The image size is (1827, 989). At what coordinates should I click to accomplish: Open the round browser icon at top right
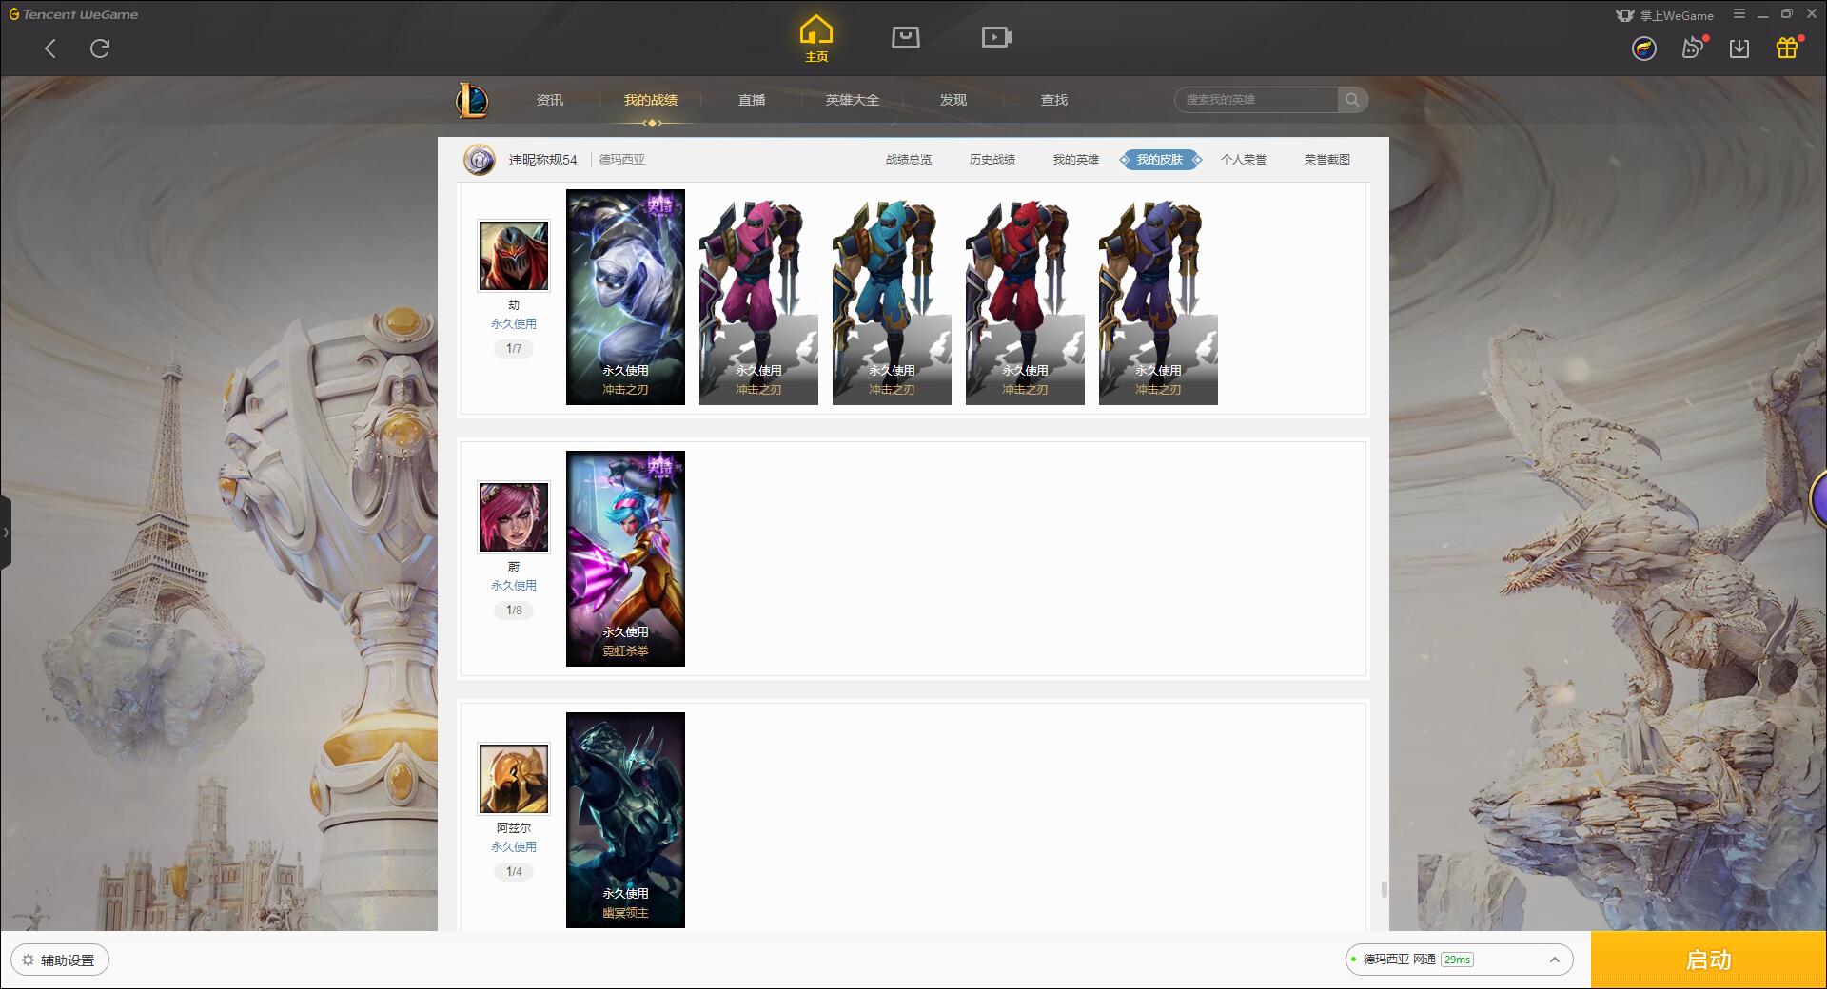coord(1643,48)
